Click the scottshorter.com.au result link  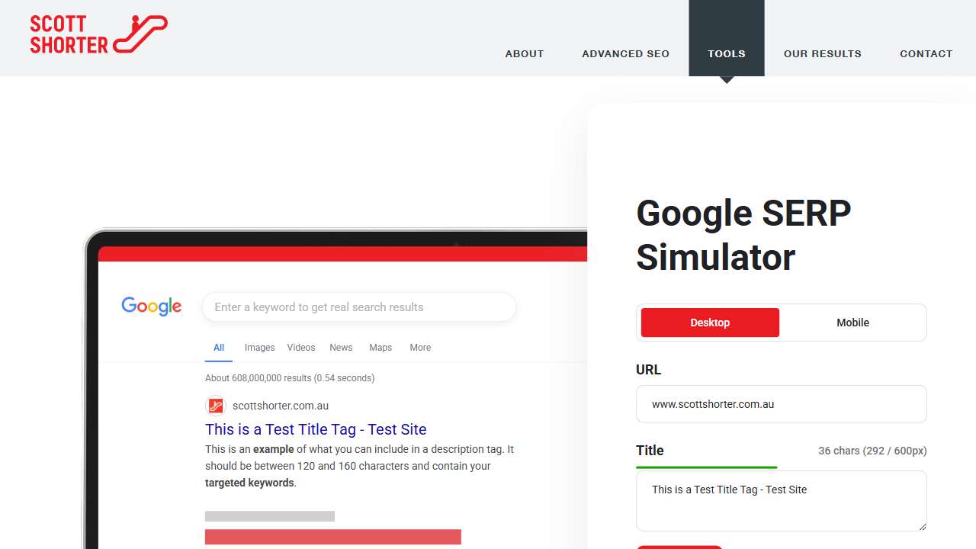pos(281,406)
